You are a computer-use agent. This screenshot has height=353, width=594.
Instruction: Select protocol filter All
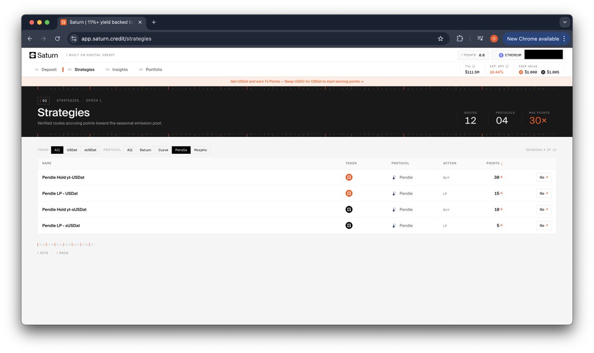(130, 150)
